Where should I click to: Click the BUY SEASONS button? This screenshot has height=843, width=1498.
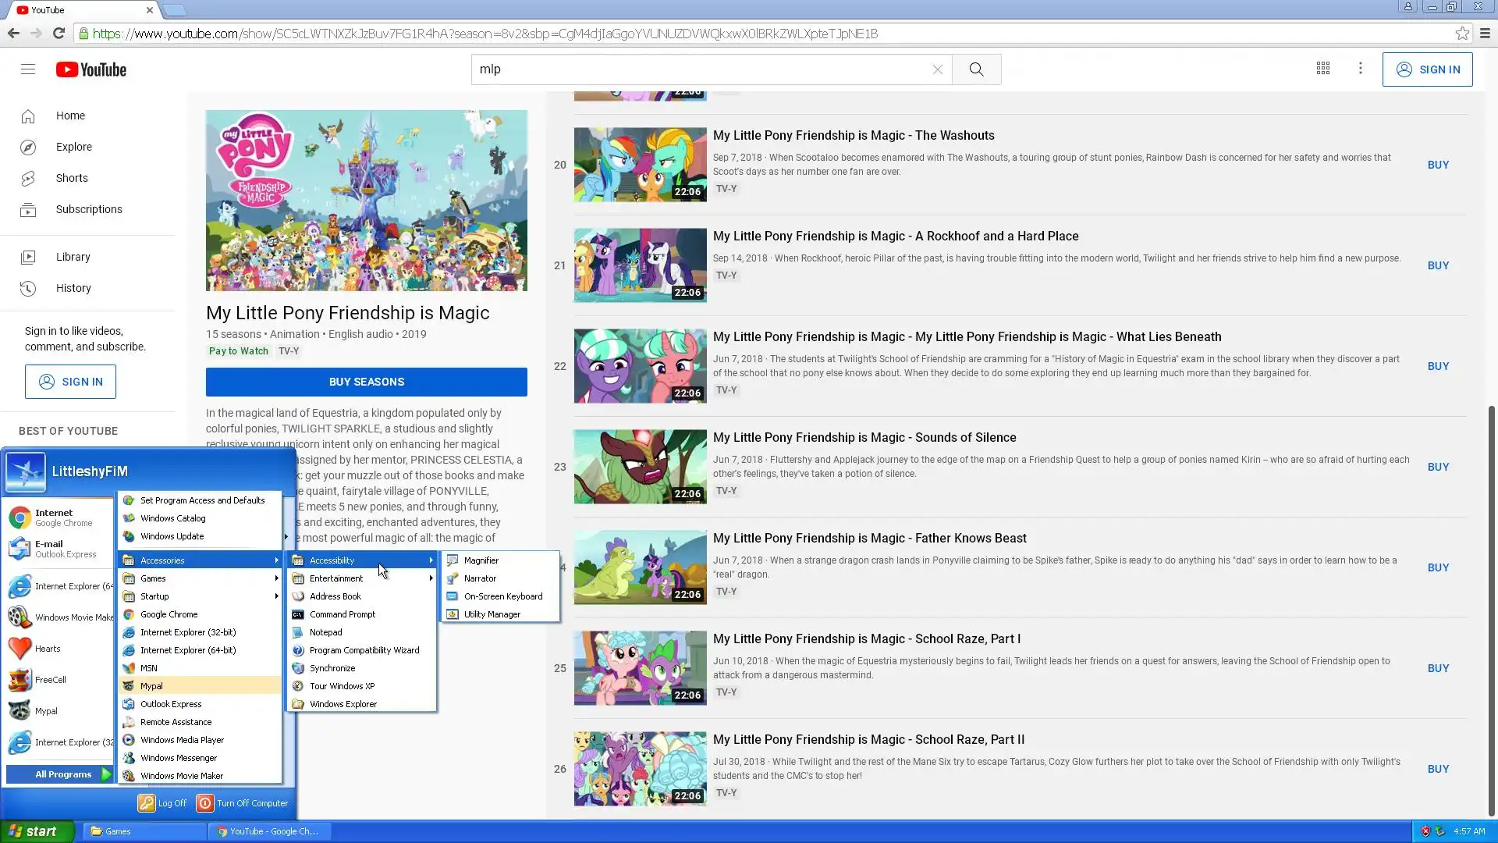tap(366, 382)
